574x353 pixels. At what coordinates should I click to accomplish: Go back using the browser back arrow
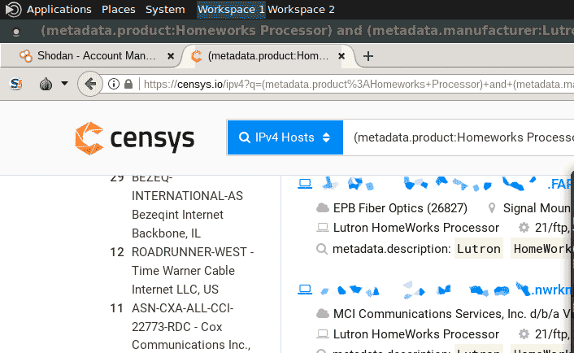pyautogui.click(x=90, y=84)
